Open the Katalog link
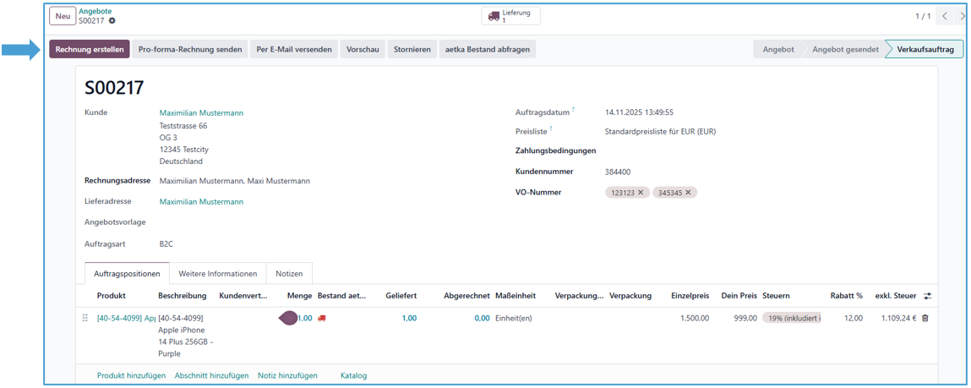 353,375
